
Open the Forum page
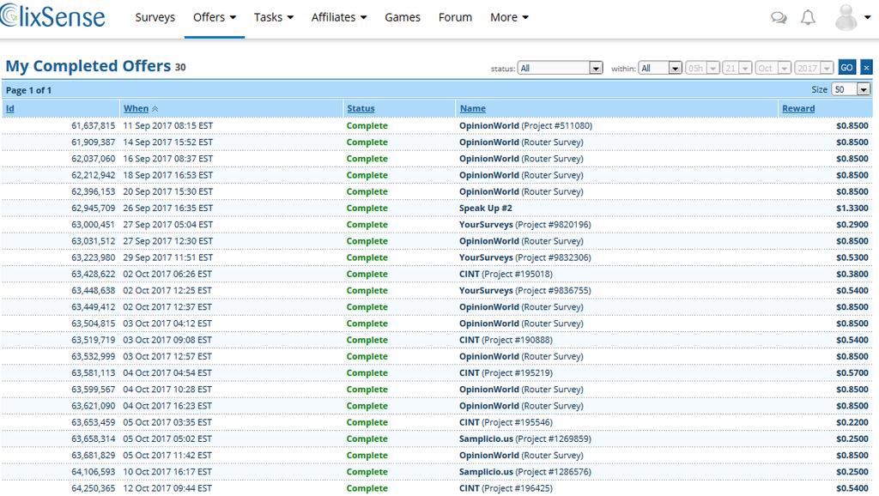click(x=455, y=17)
